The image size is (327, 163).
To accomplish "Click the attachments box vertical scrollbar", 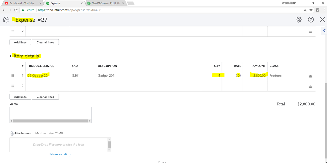I will click(x=109, y=145).
